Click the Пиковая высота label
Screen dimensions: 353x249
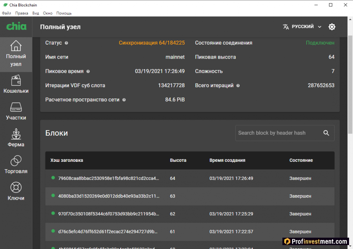[215, 57]
